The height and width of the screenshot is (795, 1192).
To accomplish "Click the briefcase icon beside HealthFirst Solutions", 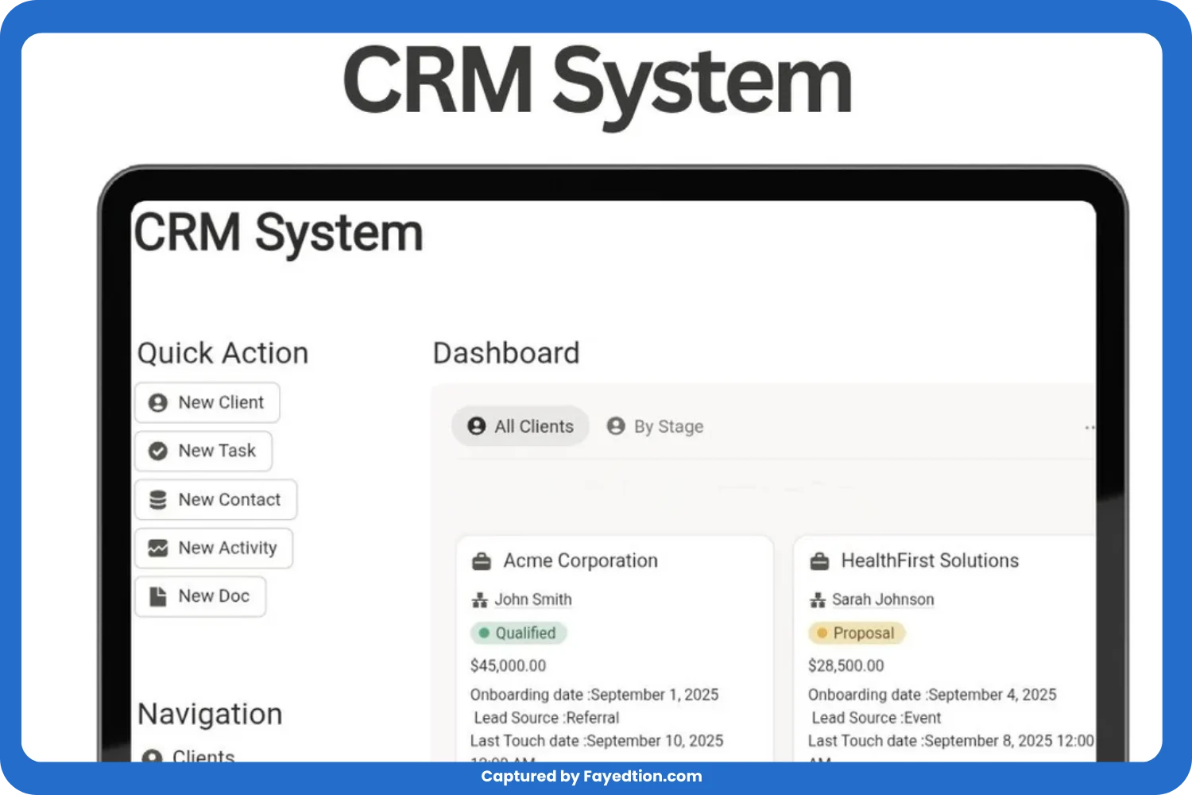I will coord(819,561).
